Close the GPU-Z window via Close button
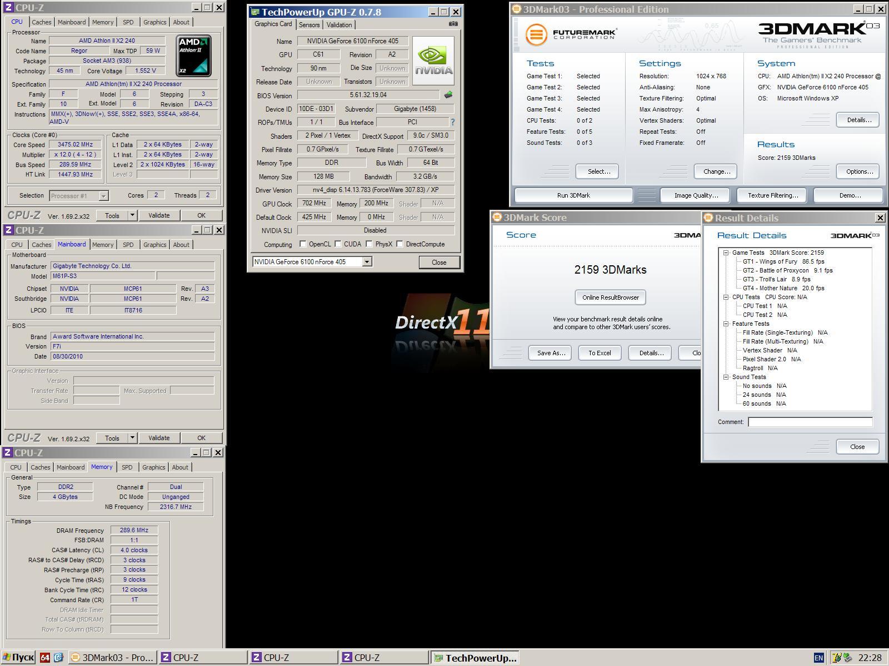 point(439,263)
